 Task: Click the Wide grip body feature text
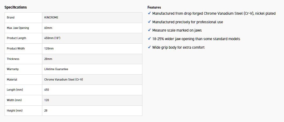178,47
